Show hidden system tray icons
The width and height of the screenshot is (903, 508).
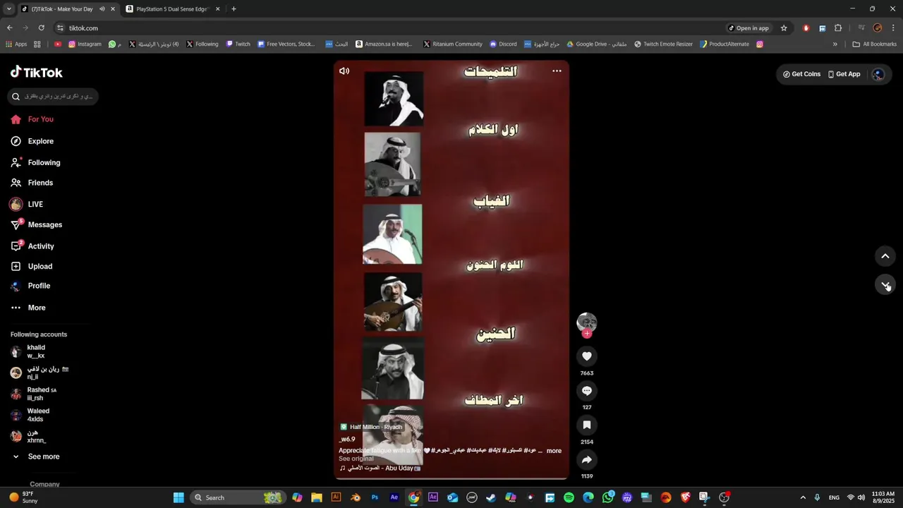(802, 497)
